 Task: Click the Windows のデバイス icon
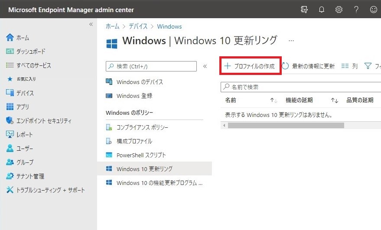[109, 82]
